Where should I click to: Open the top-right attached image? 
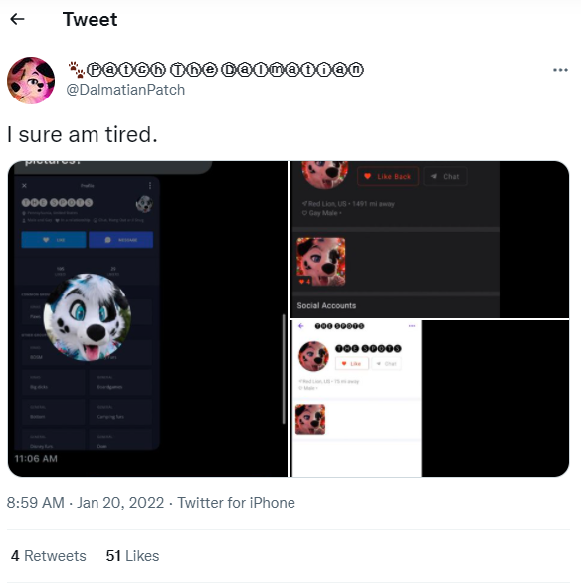point(430,240)
